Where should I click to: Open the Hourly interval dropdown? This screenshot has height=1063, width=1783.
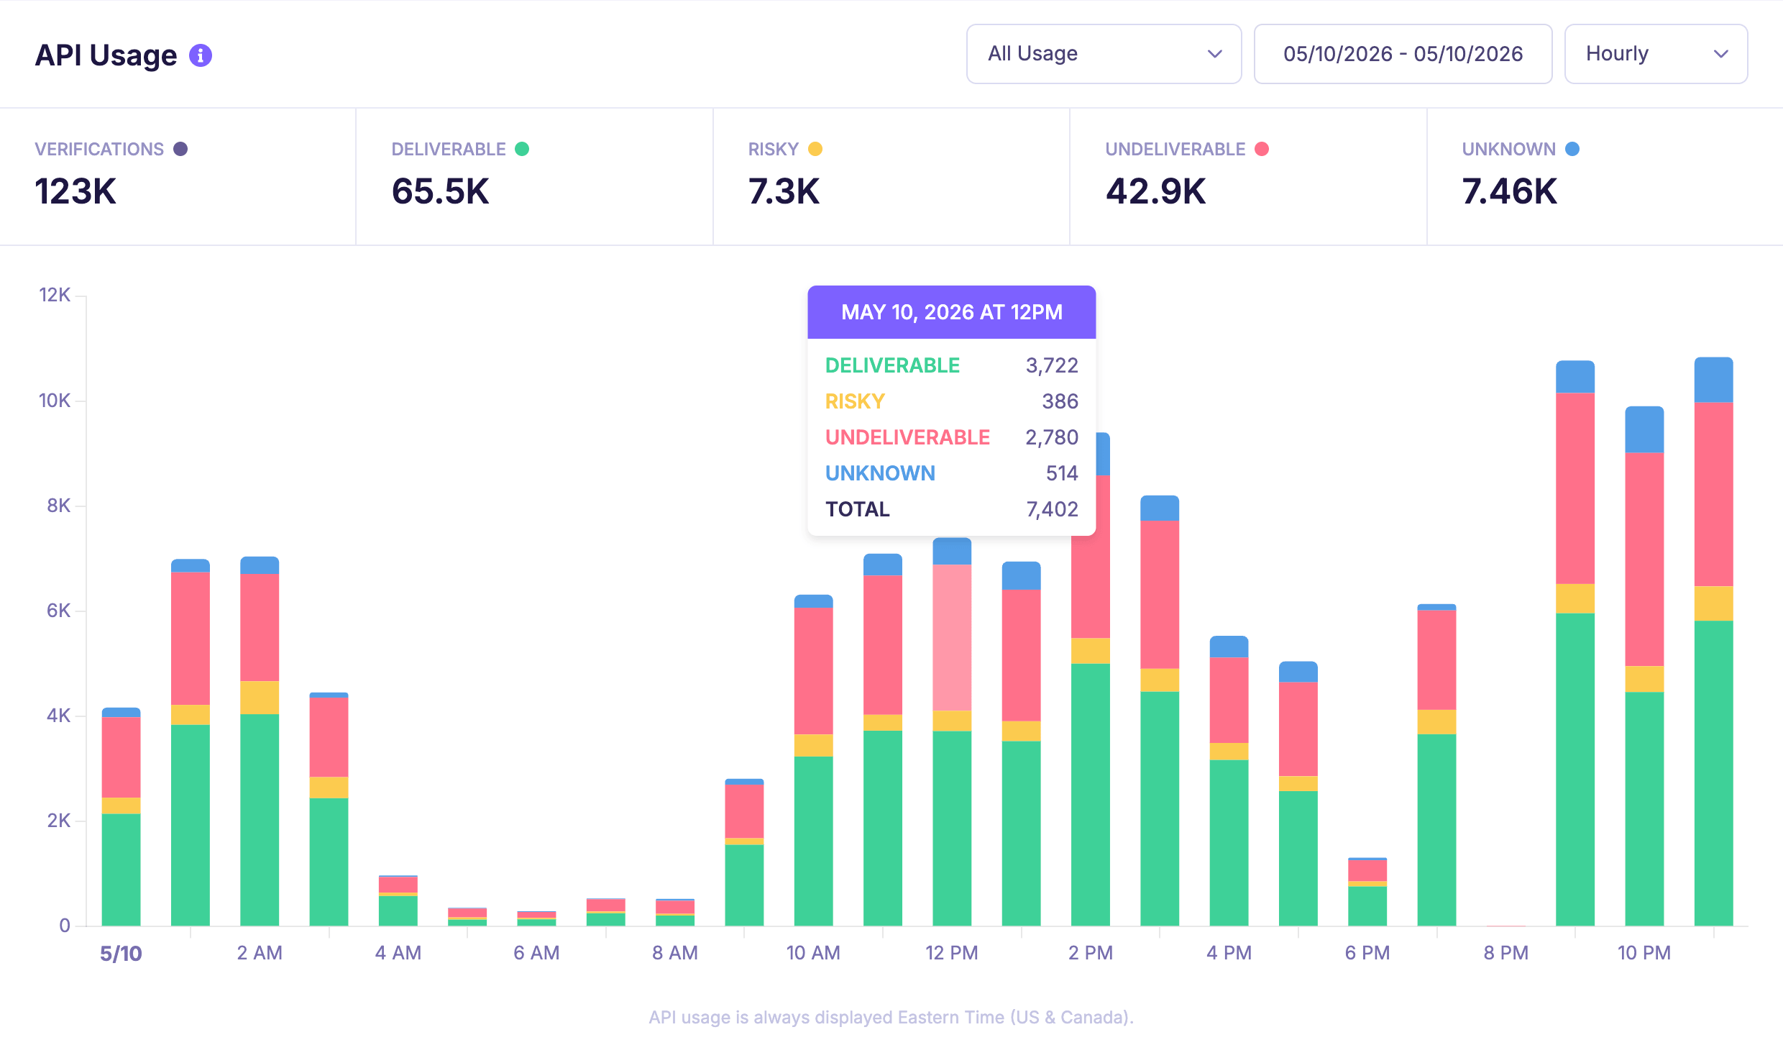point(1656,54)
